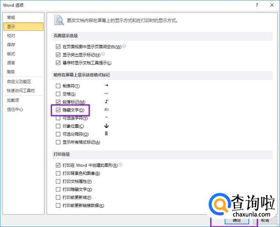Open 快速访问工具栏 settings

coord(21,91)
